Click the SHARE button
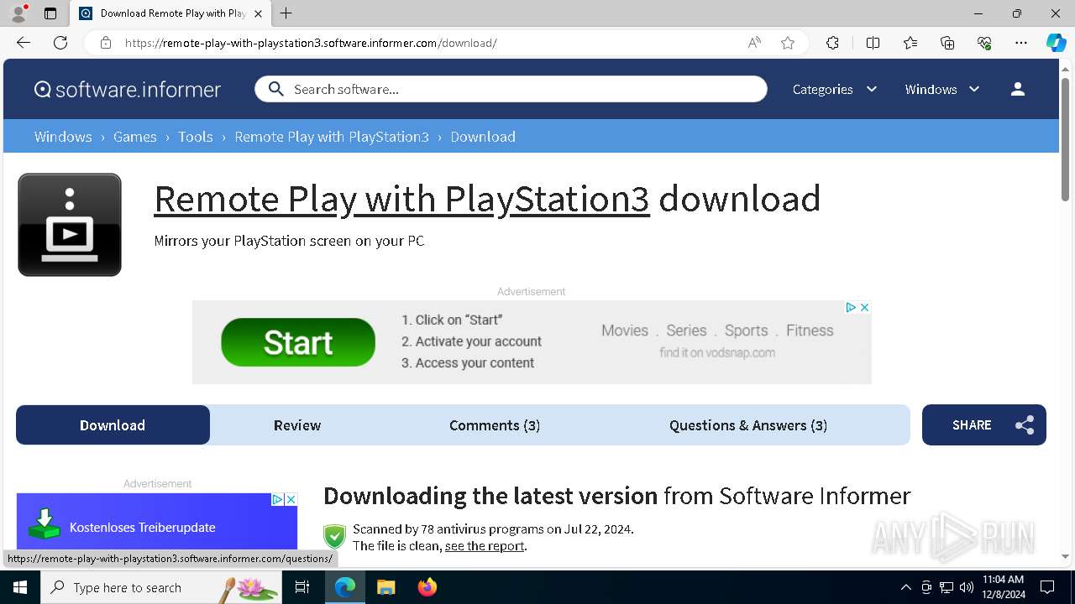Screen dimensions: 1075x604 [984, 425]
